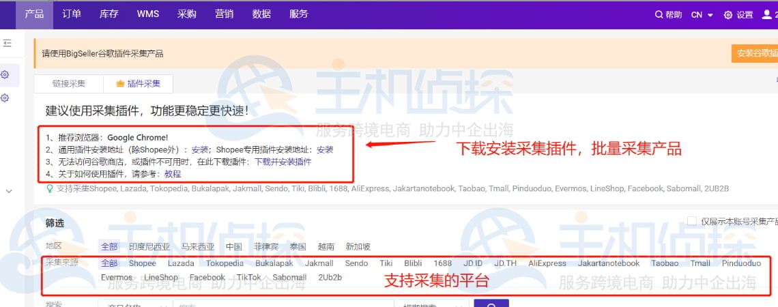Check 仅展示本账号采集产品 checkbox

691,221
